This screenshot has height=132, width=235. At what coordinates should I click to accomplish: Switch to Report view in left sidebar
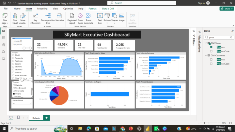pos(4,31)
